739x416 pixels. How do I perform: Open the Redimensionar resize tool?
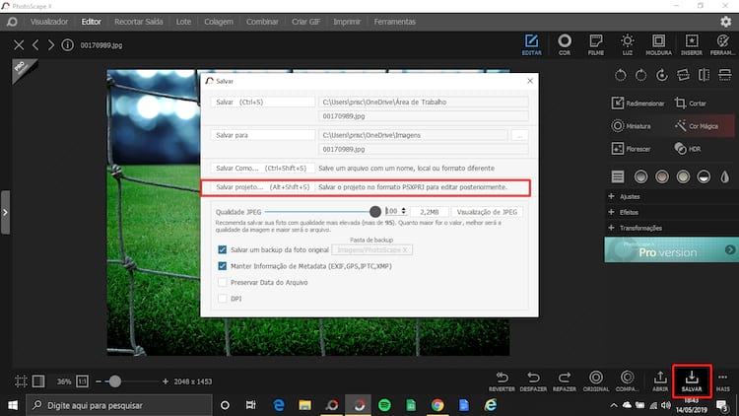tap(638, 104)
